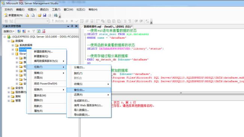Click the Refresh icon in Object Explorer toolbar
This screenshot has width=244, height=137.
click(39, 31)
